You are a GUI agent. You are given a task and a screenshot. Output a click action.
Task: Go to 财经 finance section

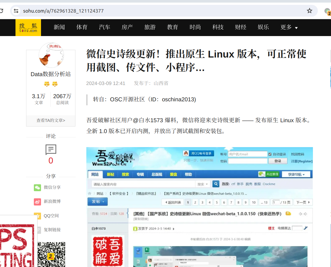[240, 27]
